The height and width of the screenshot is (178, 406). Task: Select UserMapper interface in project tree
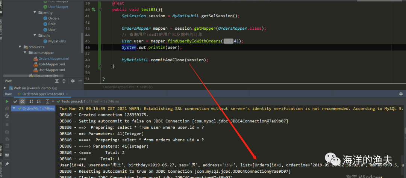(56, 7)
